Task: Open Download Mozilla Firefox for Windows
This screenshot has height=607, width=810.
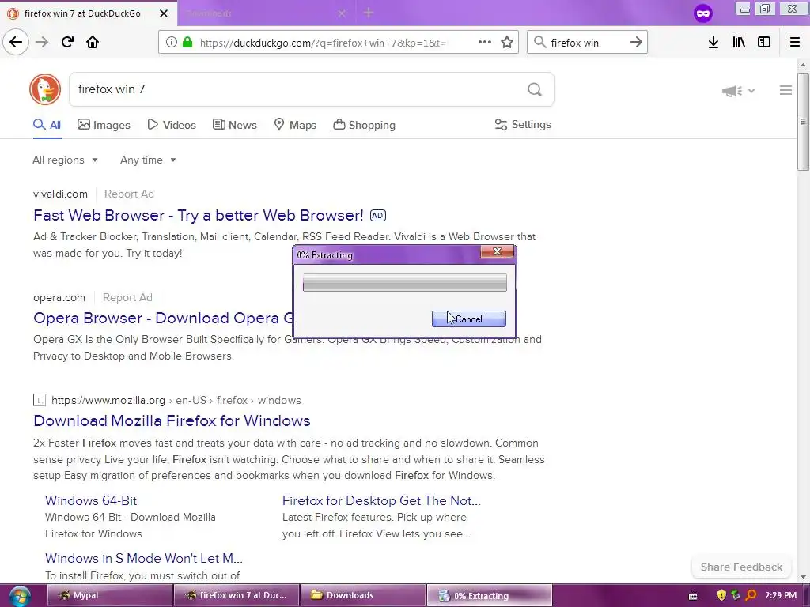Action: [x=172, y=420]
